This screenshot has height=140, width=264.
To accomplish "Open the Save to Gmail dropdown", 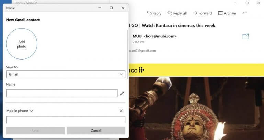I will [x=65, y=74].
